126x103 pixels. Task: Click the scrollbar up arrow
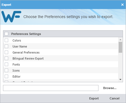120,40
